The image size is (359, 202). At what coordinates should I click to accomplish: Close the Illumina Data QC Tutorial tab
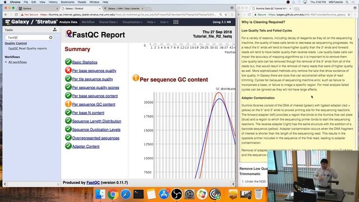[x=291, y=8]
